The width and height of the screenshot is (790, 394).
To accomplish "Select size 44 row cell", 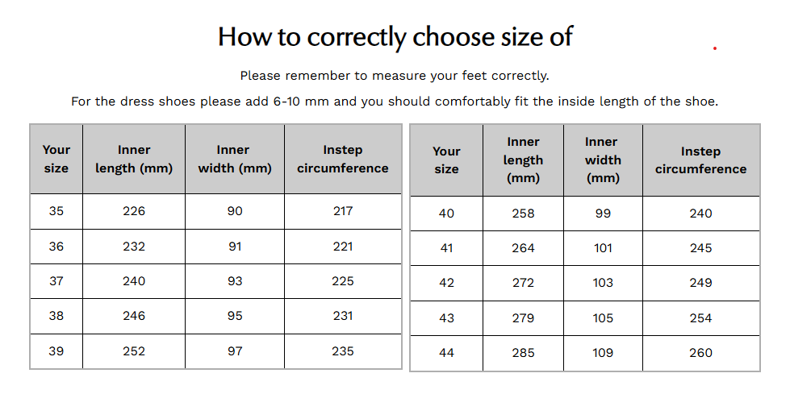I will (446, 353).
